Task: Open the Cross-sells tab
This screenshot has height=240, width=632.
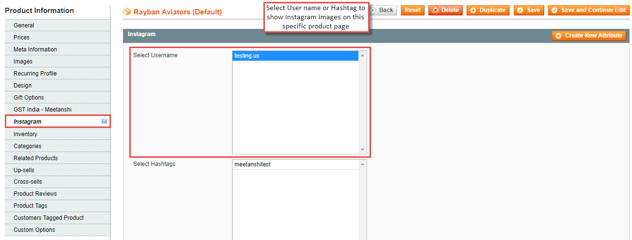Action: tap(57, 182)
